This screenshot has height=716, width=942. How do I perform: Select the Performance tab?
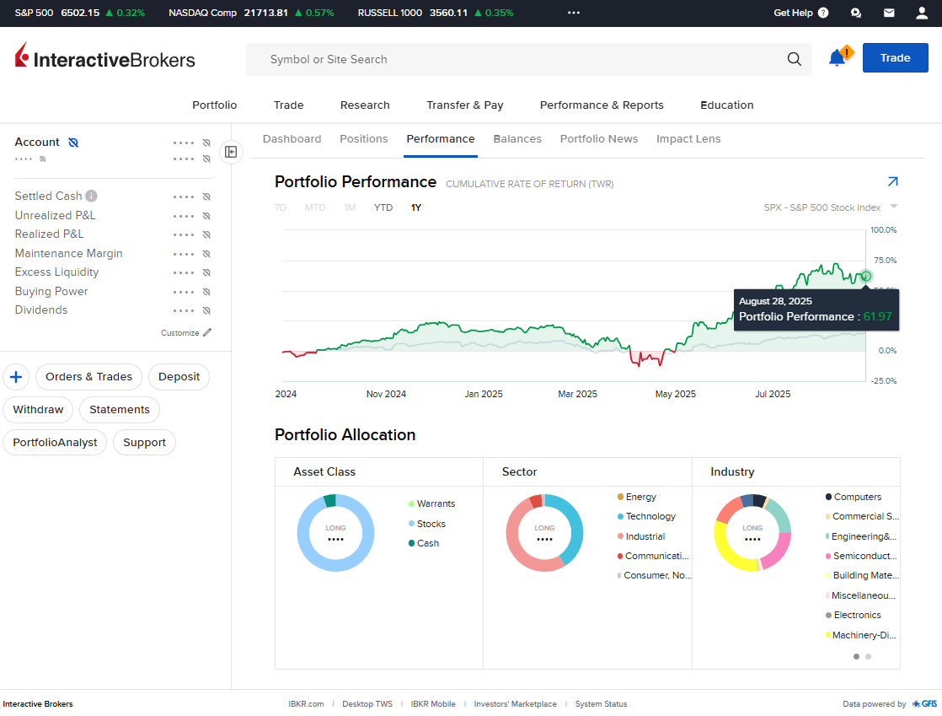click(x=441, y=139)
